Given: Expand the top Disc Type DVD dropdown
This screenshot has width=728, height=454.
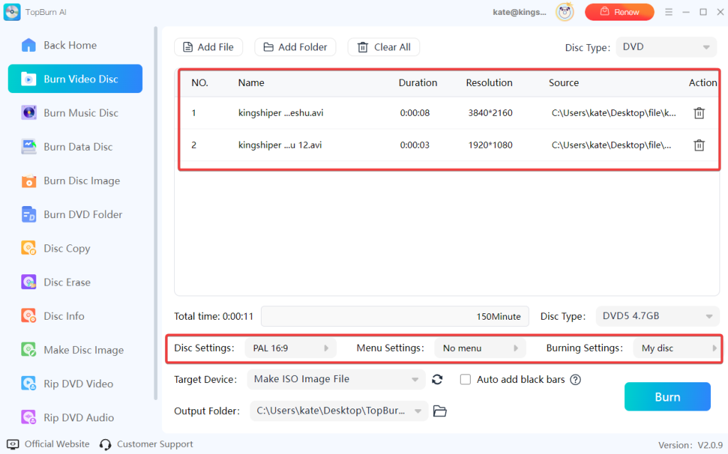Looking at the screenshot, I should coord(665,48).
